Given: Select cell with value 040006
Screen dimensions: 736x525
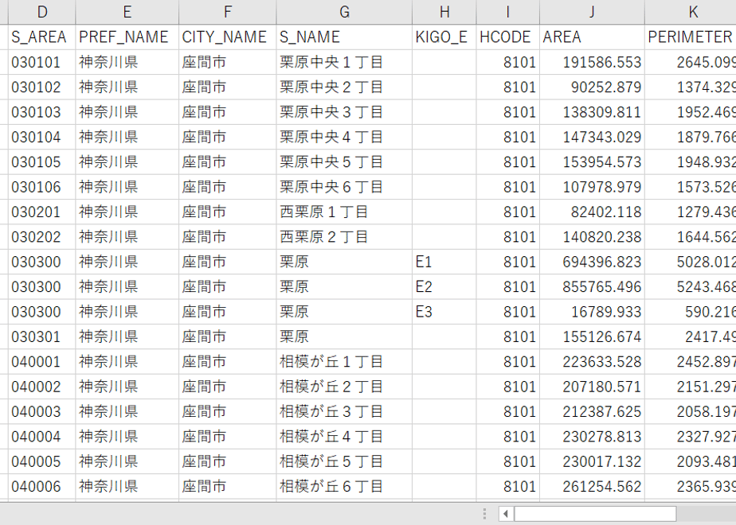Looking at the screenshot, I should (x=41, y=487).
